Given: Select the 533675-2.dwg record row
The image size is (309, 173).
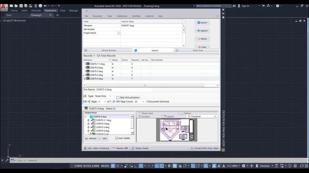Looking at the screenshot, I should (151, 68).
